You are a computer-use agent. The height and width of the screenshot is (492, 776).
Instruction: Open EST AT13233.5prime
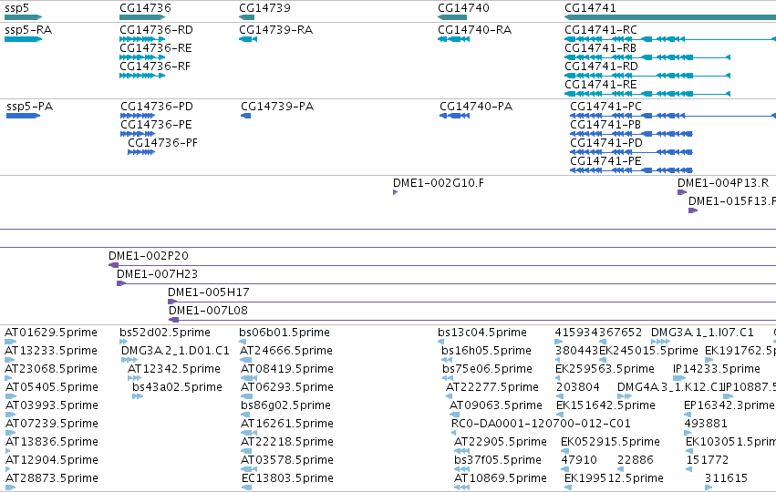(51, 351)
